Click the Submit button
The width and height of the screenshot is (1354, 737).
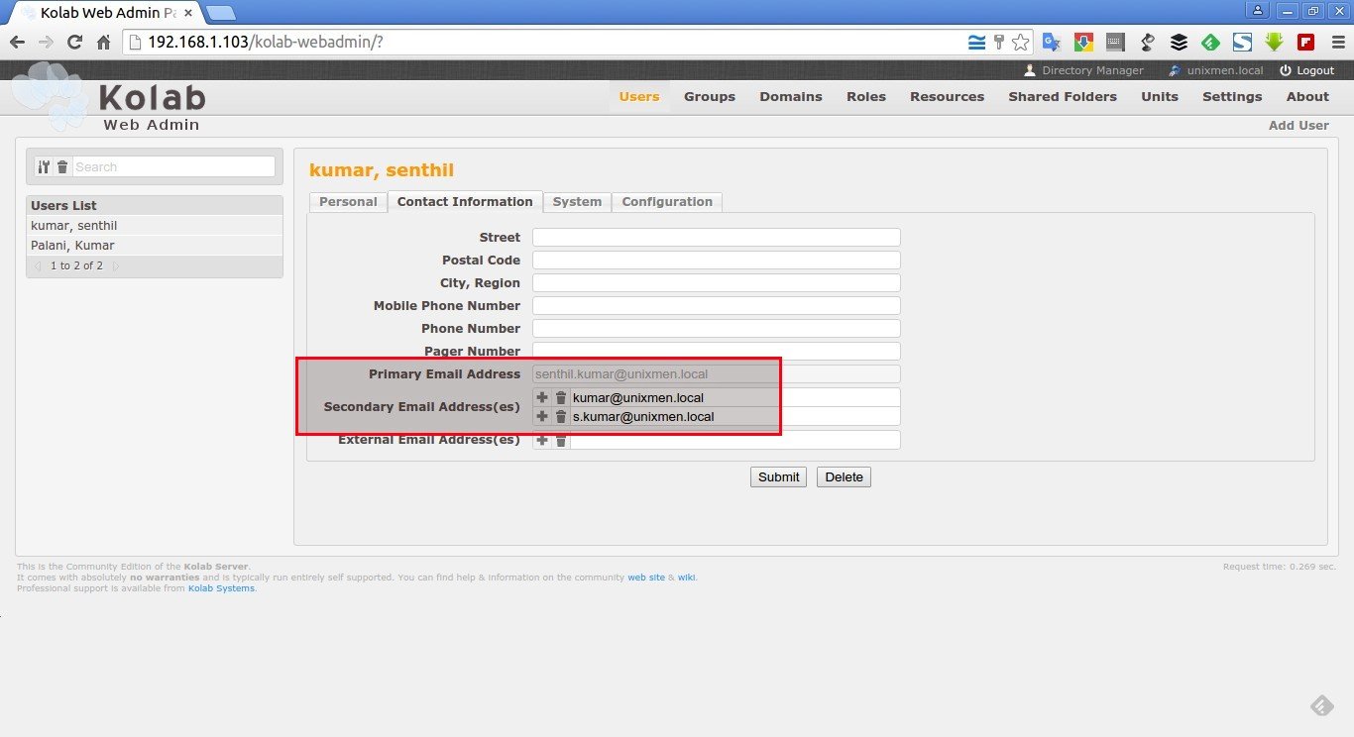click(x=778, y=476)
